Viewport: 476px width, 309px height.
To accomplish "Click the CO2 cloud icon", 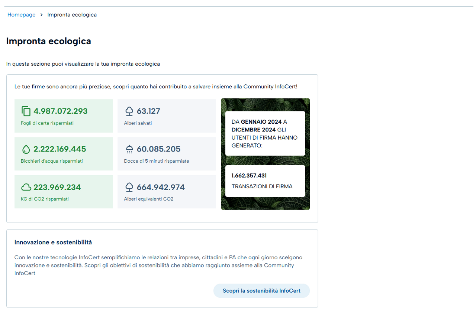I will (26, 187).
